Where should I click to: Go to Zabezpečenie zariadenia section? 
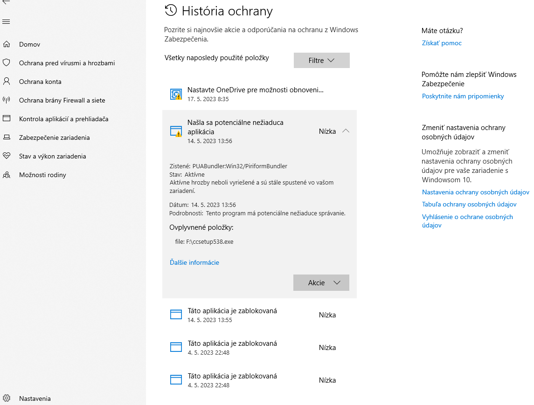coord(54,137)
